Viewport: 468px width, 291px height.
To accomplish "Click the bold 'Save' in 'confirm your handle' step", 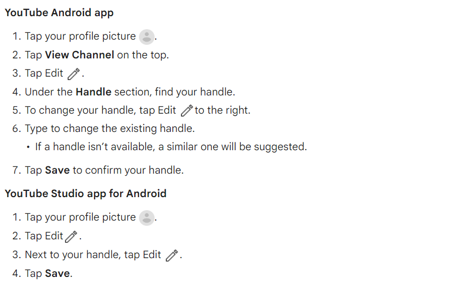I will [x=57, y=170].
